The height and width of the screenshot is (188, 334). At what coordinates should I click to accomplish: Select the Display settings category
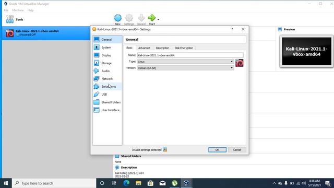pos(108,55)
